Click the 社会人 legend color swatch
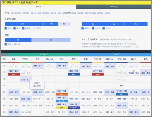Viewport: 152px width, 117px height. (104, 28)
